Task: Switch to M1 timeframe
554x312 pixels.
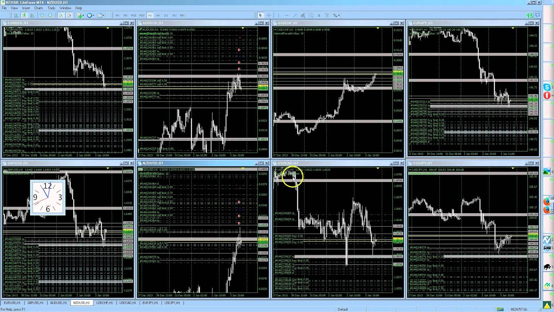Action: pos(117,15)
